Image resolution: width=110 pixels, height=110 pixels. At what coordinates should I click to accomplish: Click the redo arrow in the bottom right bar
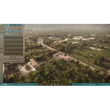[86, 84]
